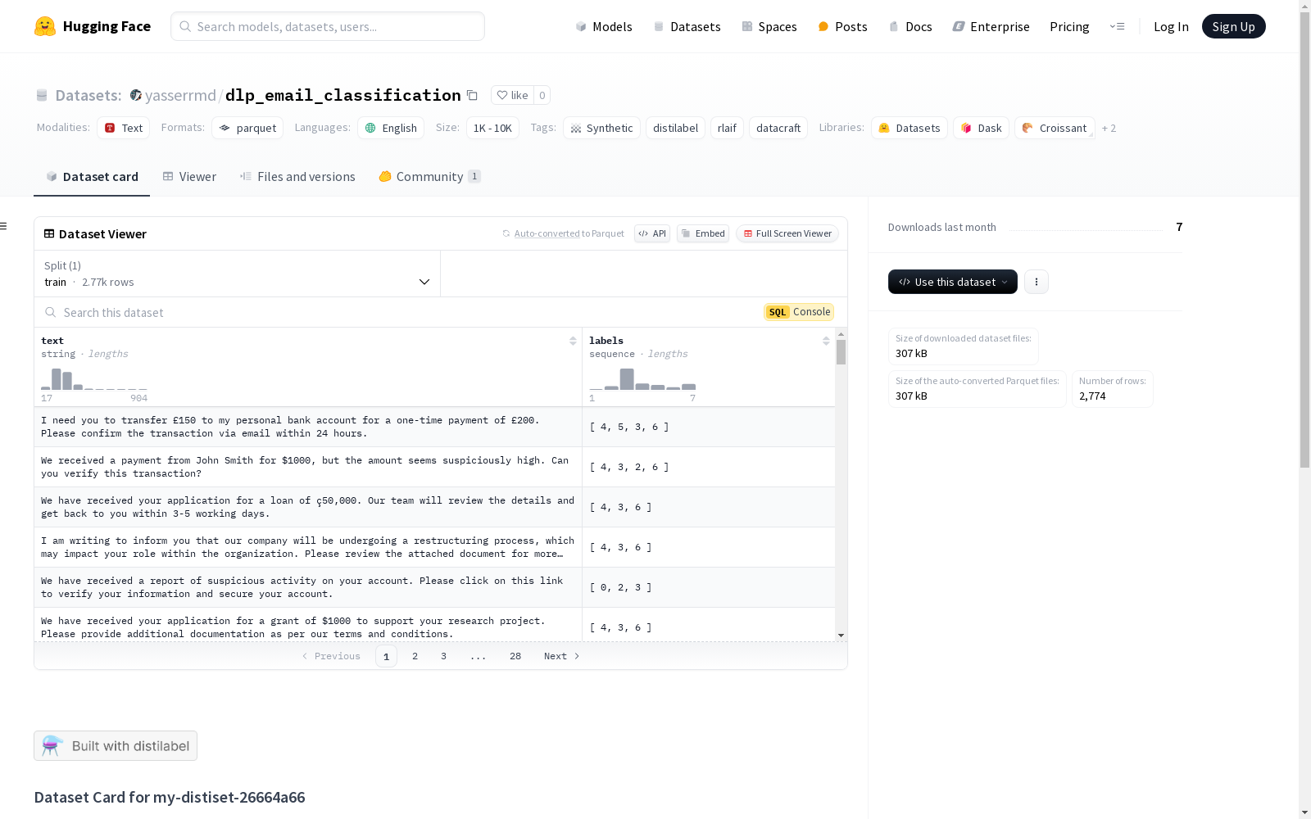1311x819 pixels.
Task: Sort the text column using its sort icon
Action: 573,341
